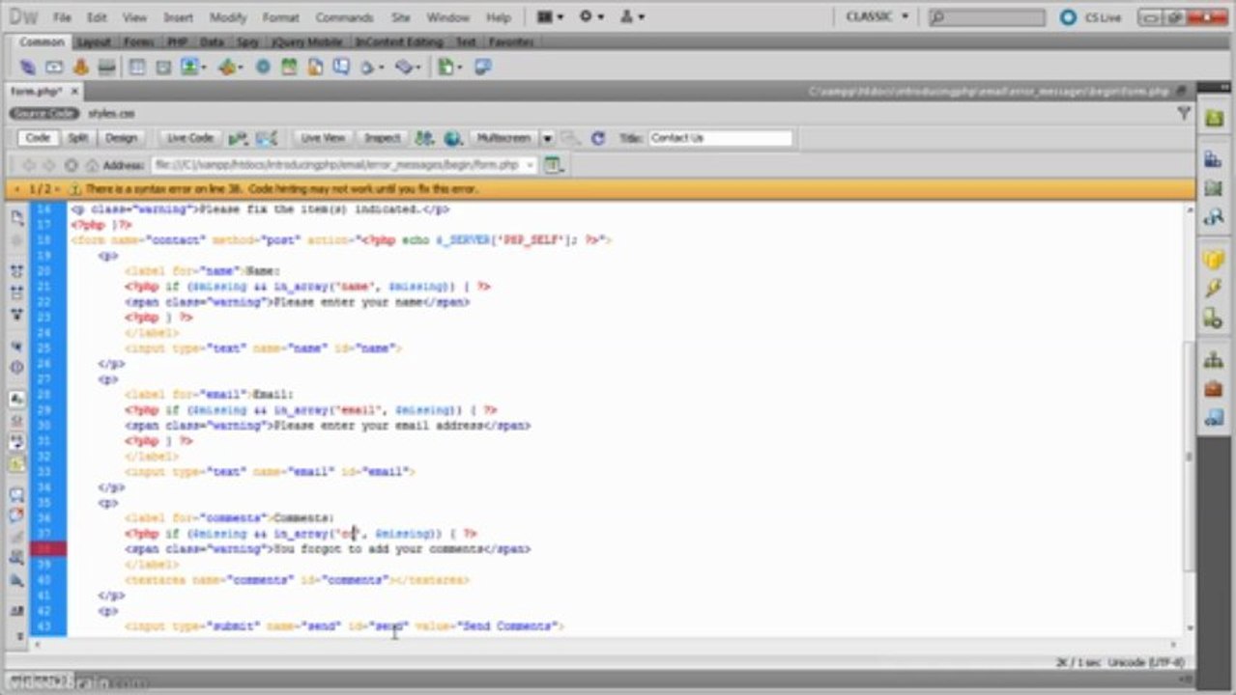The width and height of the screenshot is (1236, 695).
Task: Switch to Split view
Action: pyautogui.click(x=78, y=138)
